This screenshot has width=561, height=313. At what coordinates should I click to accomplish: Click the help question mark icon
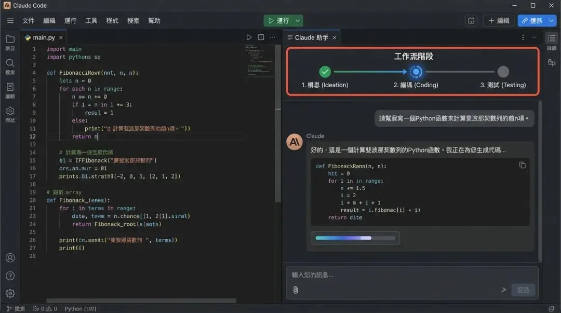(10, 276)
